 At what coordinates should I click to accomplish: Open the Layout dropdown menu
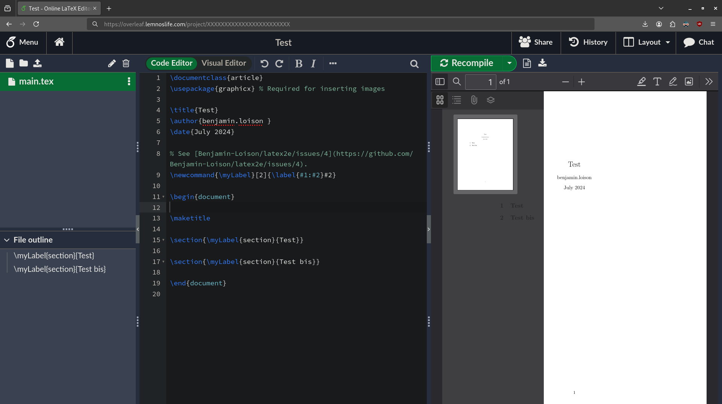pos(646,42)
